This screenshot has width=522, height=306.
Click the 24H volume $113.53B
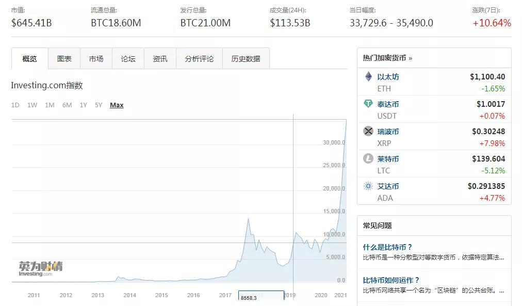[x=290, y=23]
